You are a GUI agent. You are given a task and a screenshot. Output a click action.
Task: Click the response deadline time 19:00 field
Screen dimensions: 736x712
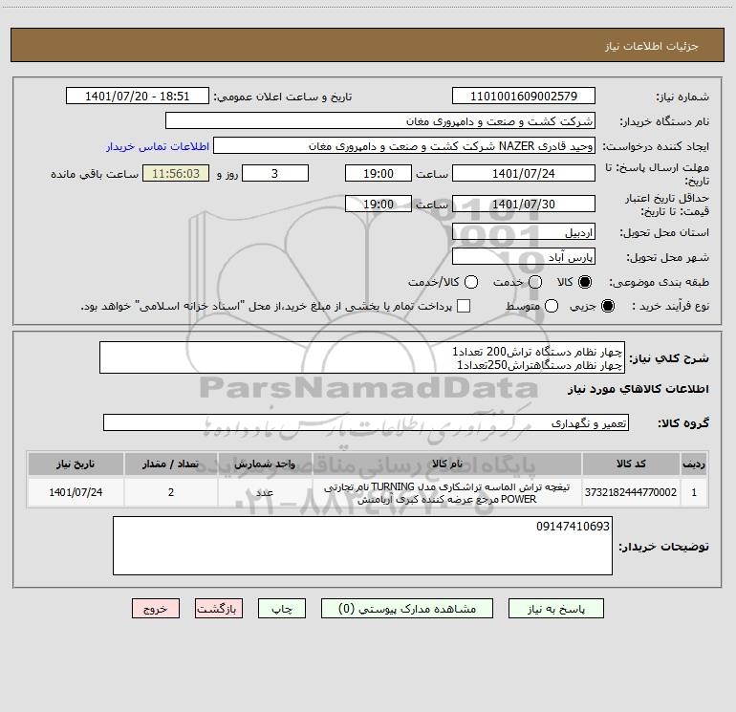[x=379, y=173]
